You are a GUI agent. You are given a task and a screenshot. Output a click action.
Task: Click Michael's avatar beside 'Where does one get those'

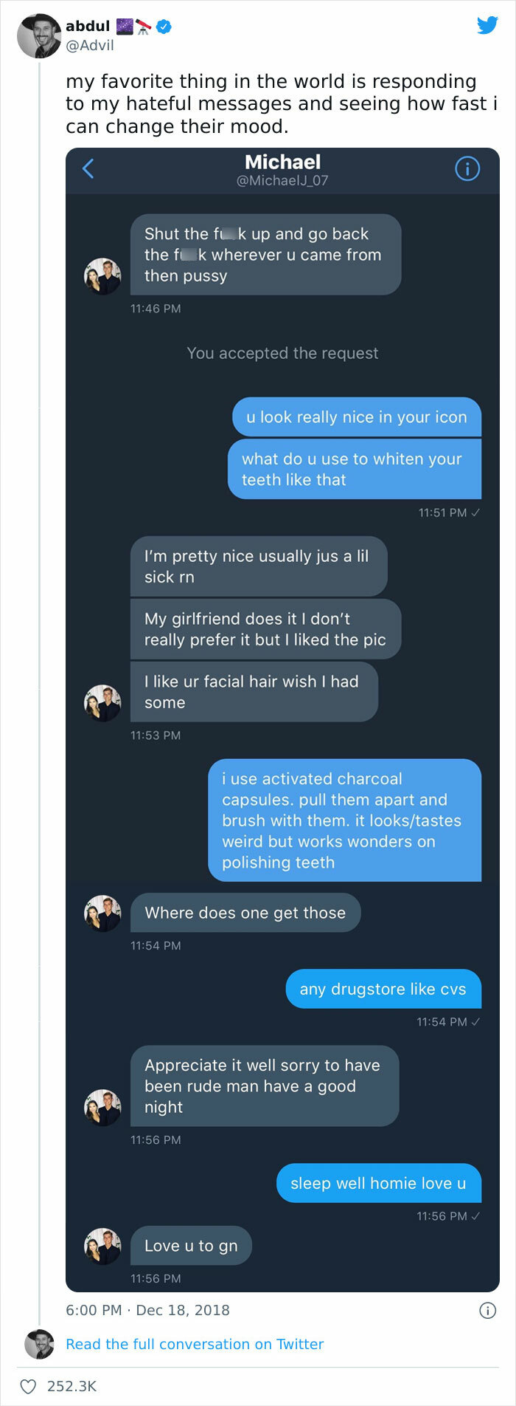pyautogui.click(x=103, y=913)
